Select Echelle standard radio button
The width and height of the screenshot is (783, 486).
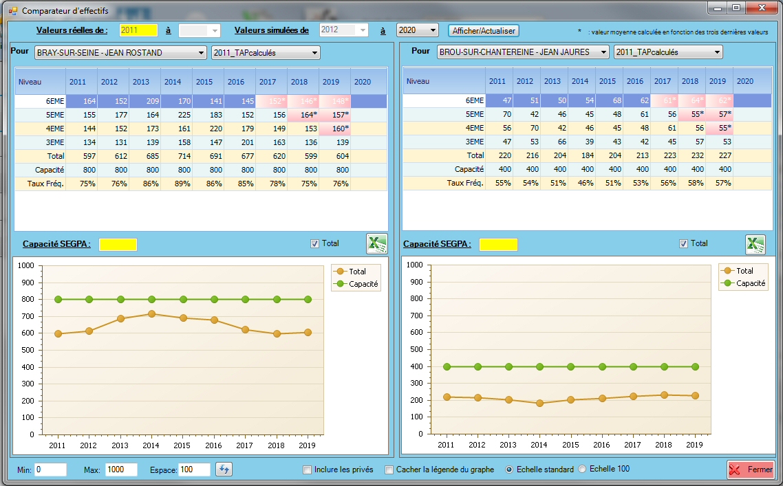[x=509, y=470]
